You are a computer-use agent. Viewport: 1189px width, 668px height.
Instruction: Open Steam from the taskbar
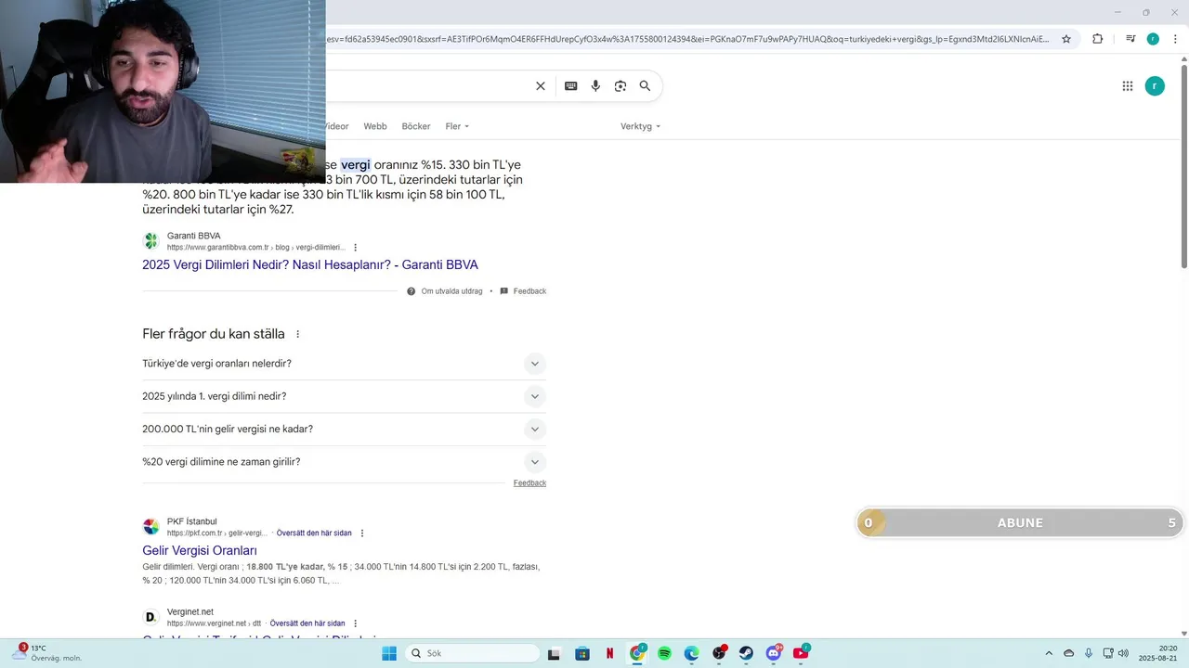pos(746,653)
